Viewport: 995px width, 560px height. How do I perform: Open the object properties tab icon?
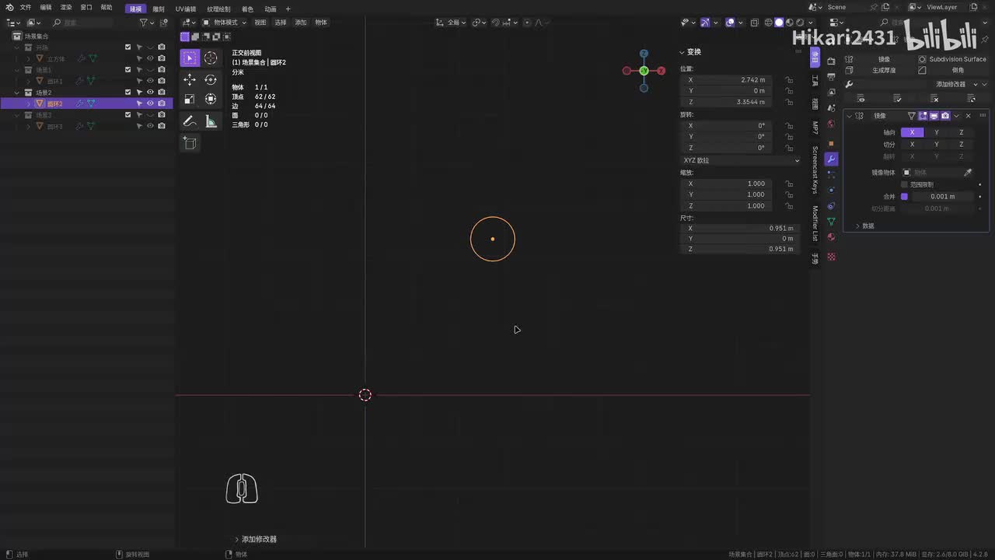[x=831, y=144]
